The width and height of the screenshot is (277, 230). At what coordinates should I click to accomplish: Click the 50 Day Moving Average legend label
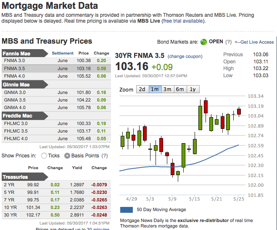(x=161, y=210)
